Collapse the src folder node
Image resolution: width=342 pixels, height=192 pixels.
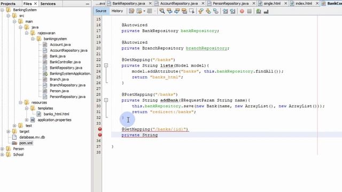pos(9,15)
